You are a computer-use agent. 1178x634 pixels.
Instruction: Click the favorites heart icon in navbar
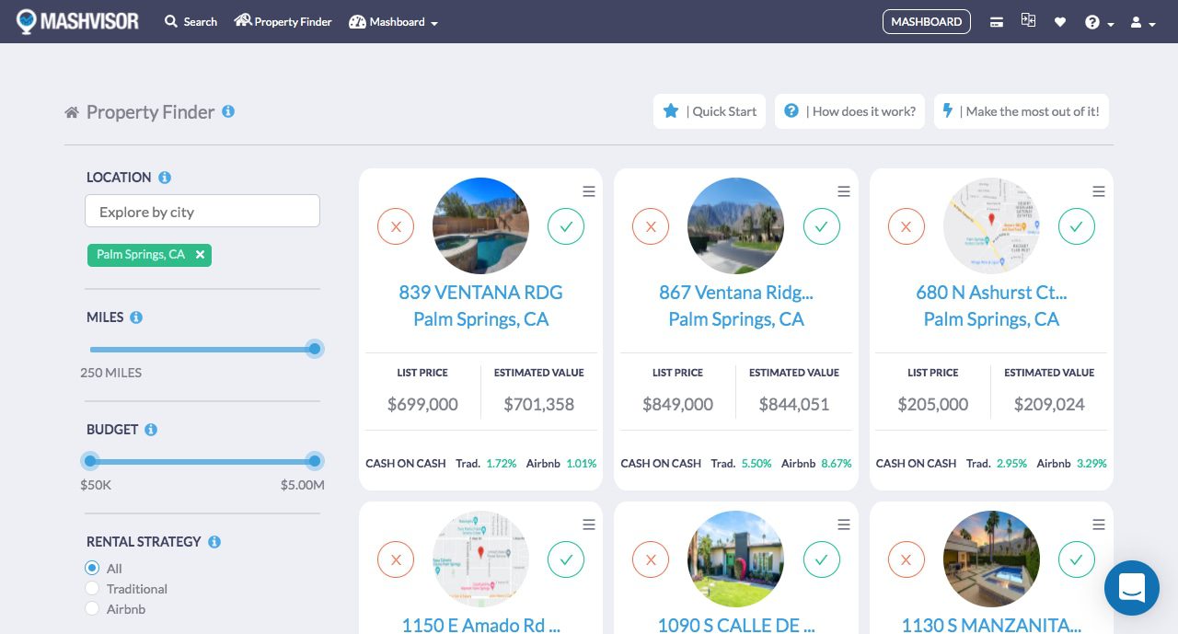1060,21
